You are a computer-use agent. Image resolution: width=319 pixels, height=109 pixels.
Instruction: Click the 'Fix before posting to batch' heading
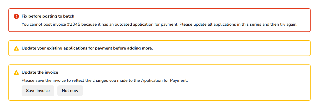[48, 16]
